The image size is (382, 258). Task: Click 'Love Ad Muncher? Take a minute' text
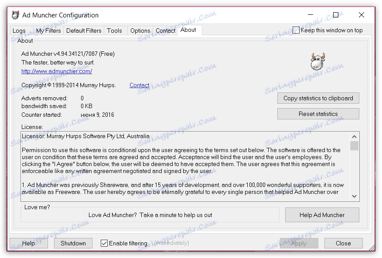pos(150,215)
